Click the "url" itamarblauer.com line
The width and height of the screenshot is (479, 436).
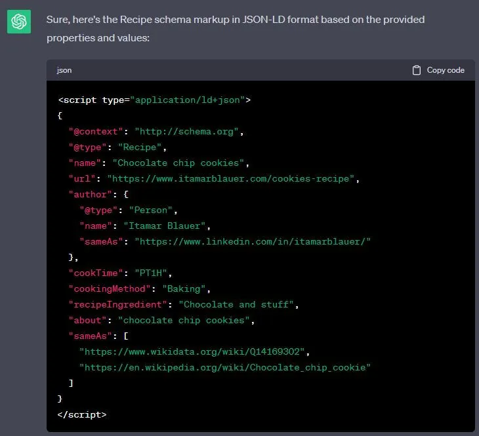pyautogui.click(x=214, y=179)
